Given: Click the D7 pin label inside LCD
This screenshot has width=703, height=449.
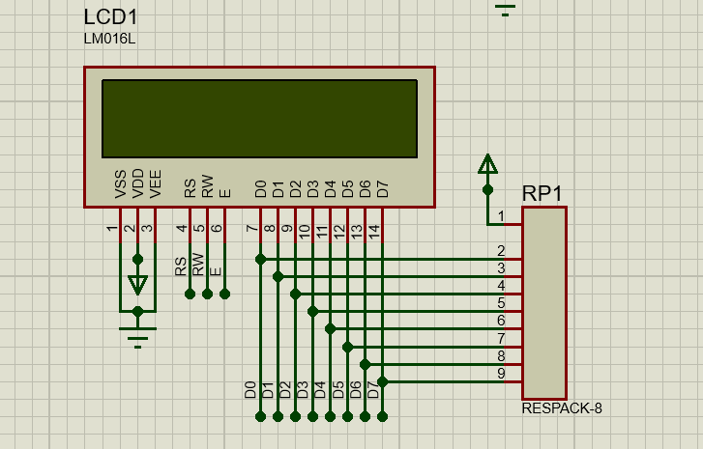Looking at the screenshot, I should point(383,188).
